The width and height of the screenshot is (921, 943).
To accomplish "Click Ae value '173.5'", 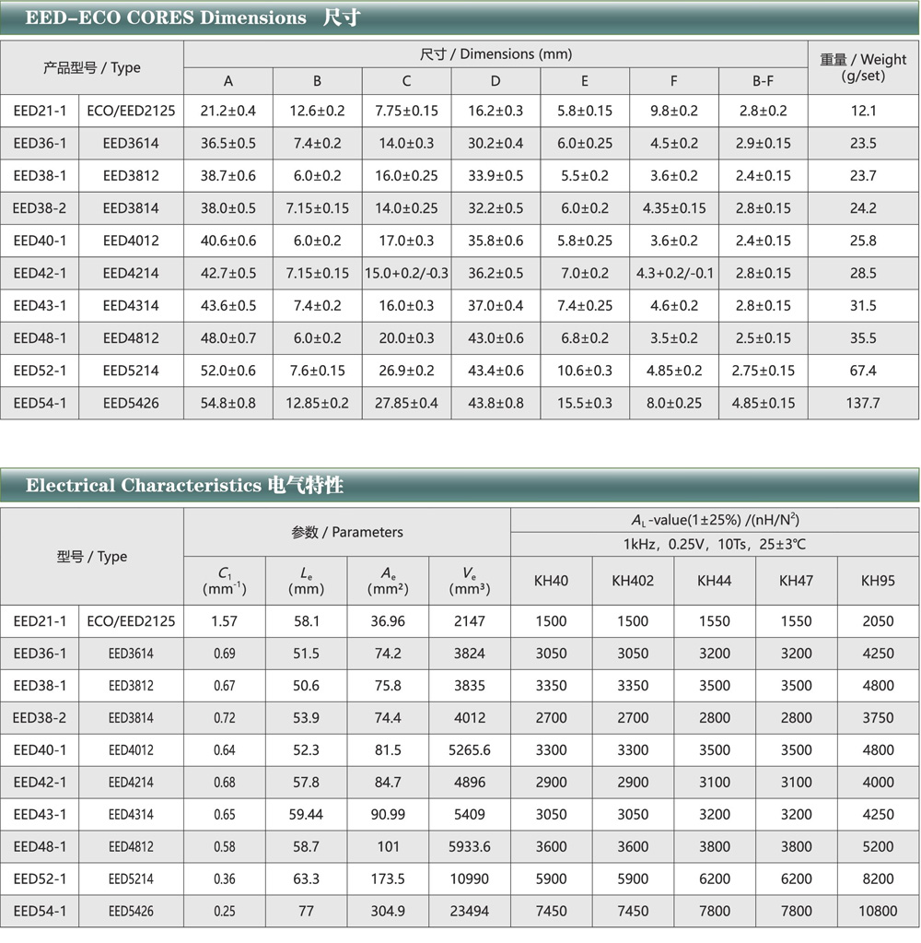I will pos(388,879).
